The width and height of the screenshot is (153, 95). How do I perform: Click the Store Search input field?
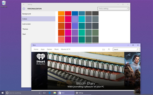pos(126,49)
